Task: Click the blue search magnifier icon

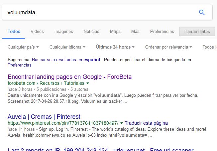Action: tap(202, 12)
